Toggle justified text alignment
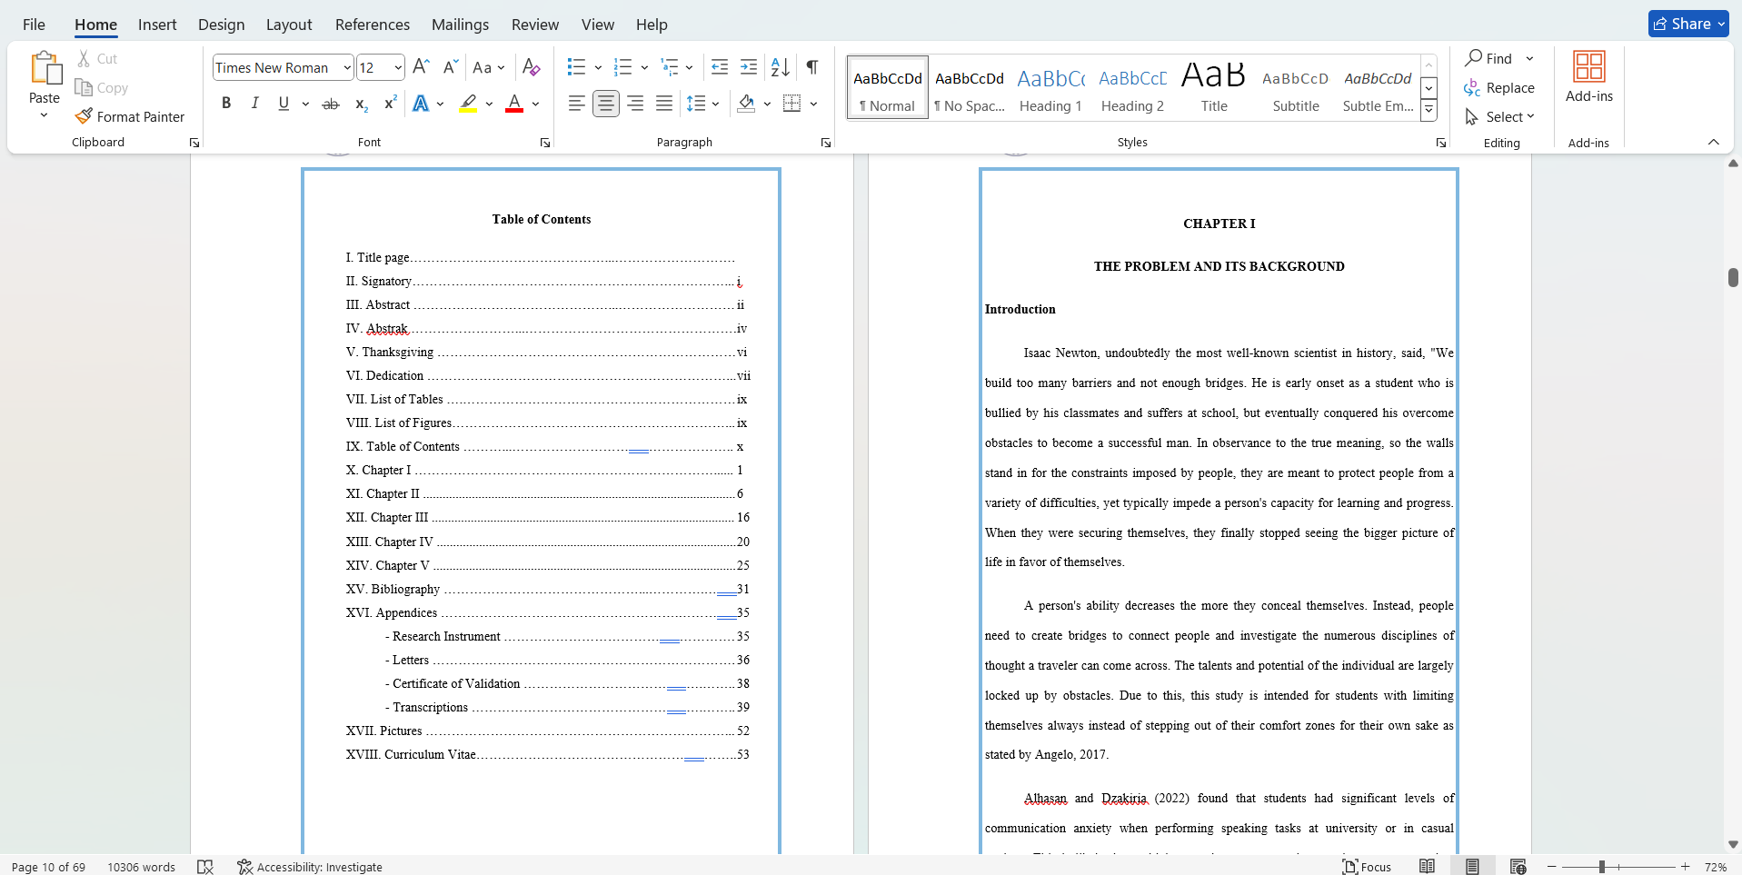The width and height of the screenshot is (1742, 875). (664, 104)
